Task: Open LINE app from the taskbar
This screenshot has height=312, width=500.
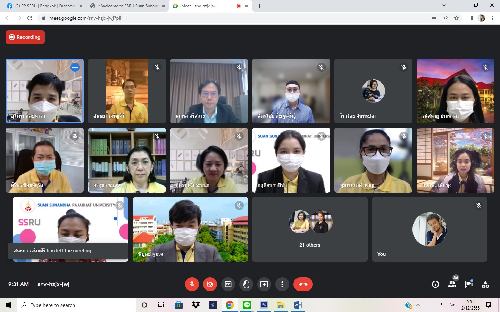Action: pyautogui.click(x=247, y=305)
